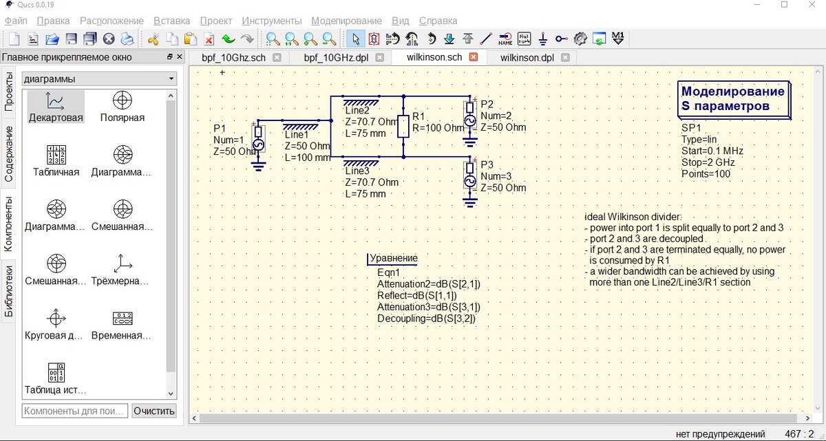Activate the select pointer tool
Viewport: 826px width, 441px height.
[355, 39]
